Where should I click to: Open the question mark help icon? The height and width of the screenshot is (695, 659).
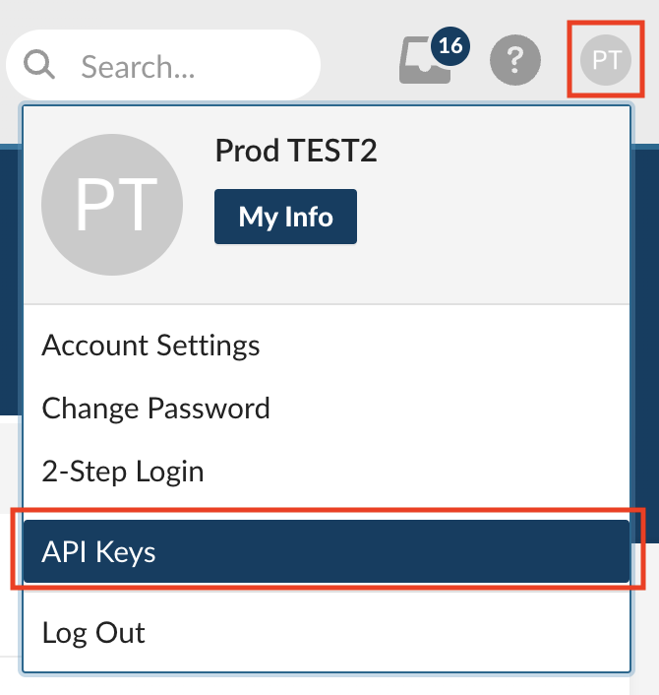(514, 62)
